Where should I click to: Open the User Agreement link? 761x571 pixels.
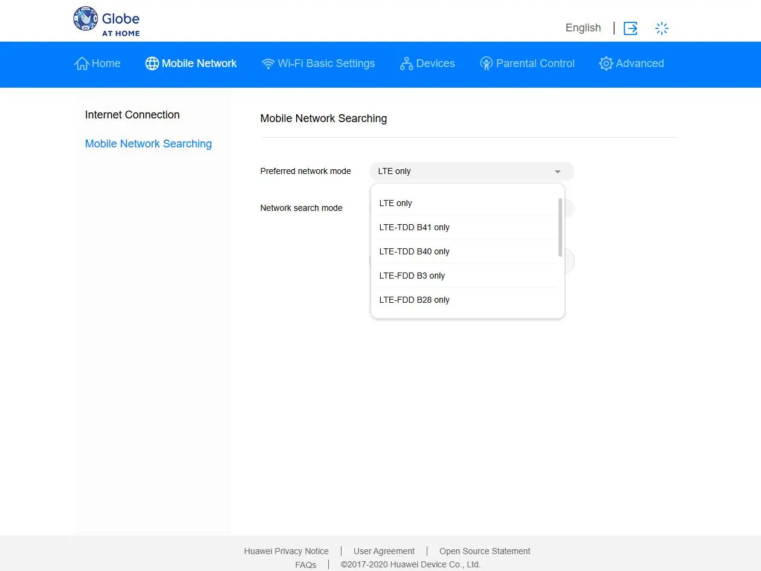tap(384, 551)
